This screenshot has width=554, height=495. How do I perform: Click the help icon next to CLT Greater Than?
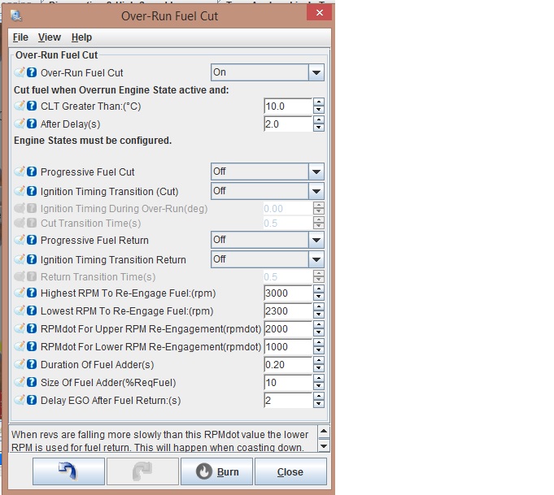[32, 106]
